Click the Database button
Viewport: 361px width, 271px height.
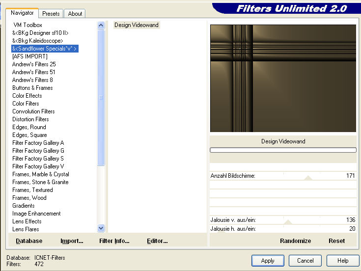pos(29,241)
